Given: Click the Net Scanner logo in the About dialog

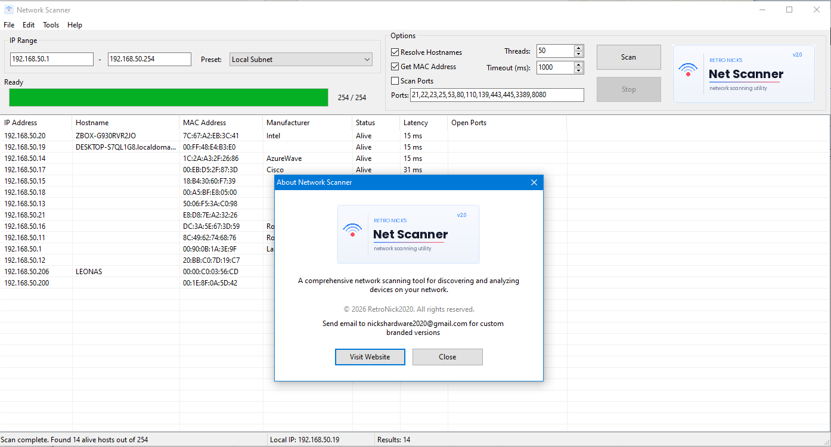Looking at the screenshot, I should click(408, 234).
